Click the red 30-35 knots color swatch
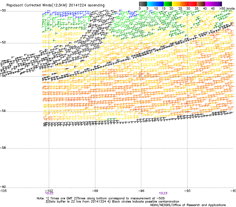Image resolution: width=236 pixels, height=207 pixels. pos(193,4)
